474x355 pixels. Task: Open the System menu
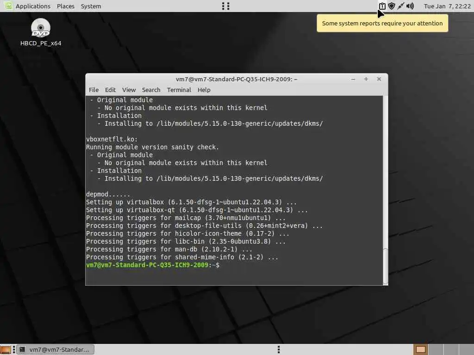[91, 6]
